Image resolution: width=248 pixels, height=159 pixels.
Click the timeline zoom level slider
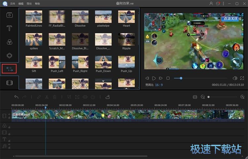[223, 97]
